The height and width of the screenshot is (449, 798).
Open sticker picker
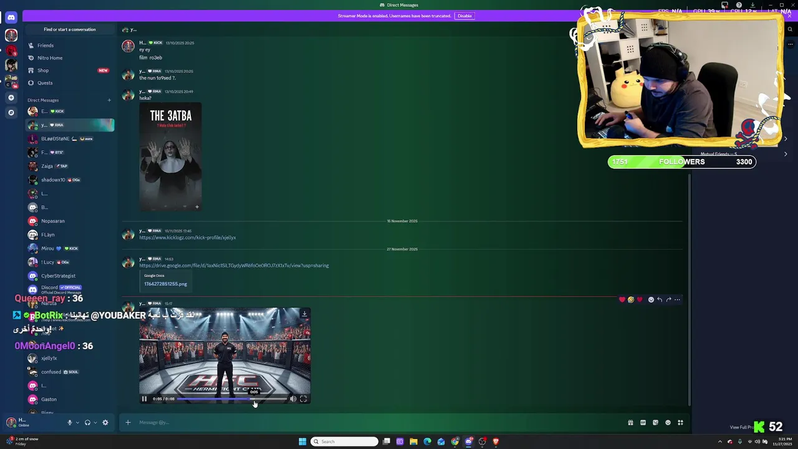coord(655,422)
